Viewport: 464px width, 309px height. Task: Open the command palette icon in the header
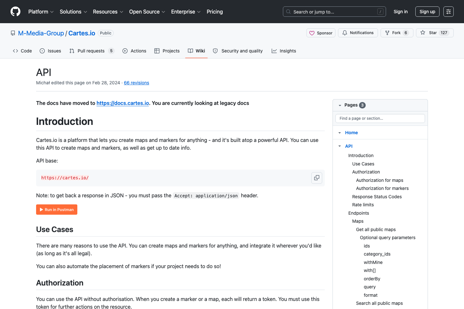448,11
